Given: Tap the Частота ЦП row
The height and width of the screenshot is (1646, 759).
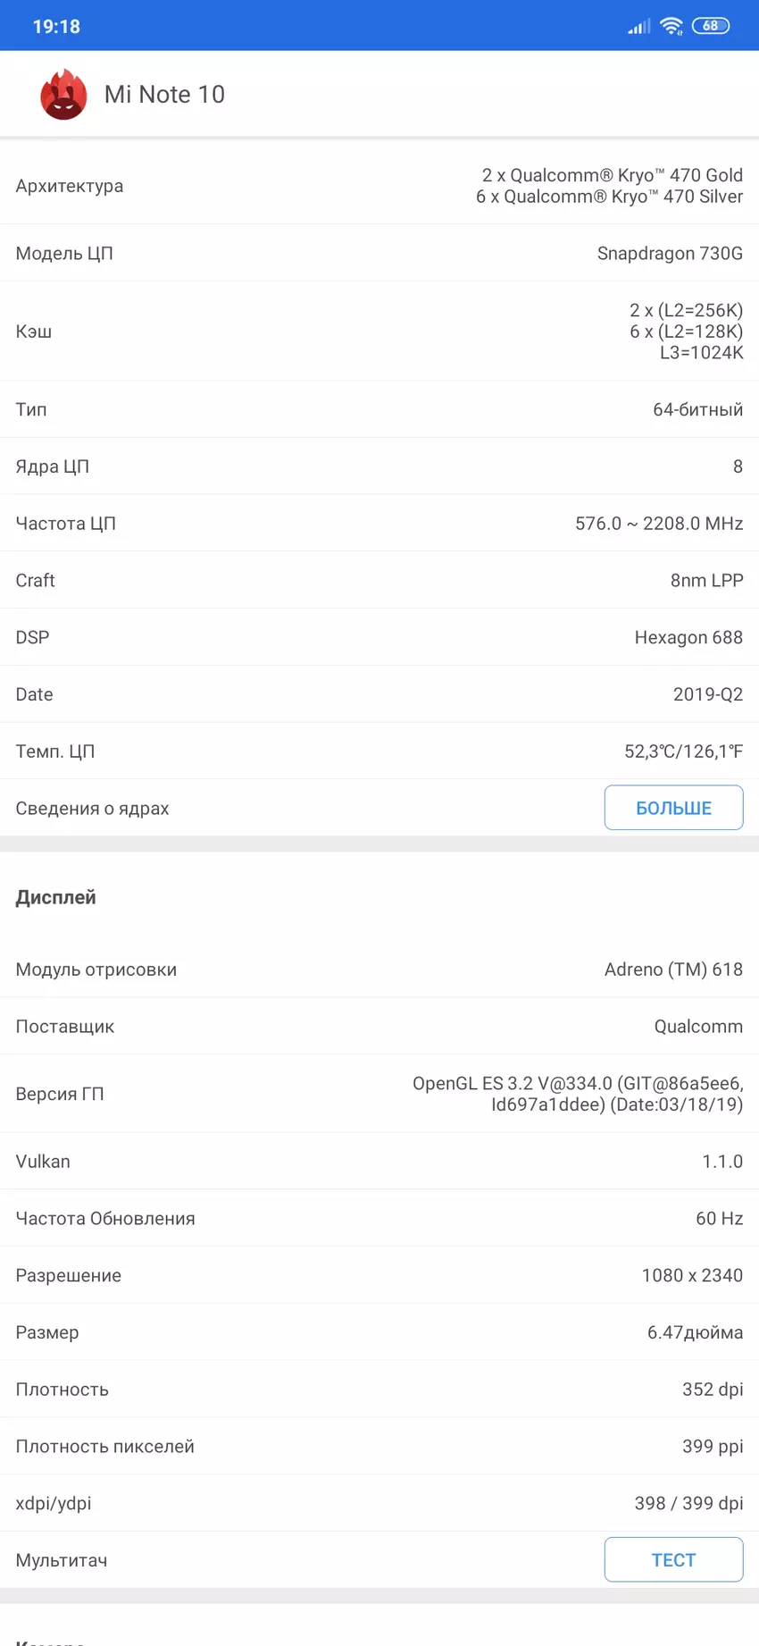Looking at the screenshot, I should click(x=379, y=524).
